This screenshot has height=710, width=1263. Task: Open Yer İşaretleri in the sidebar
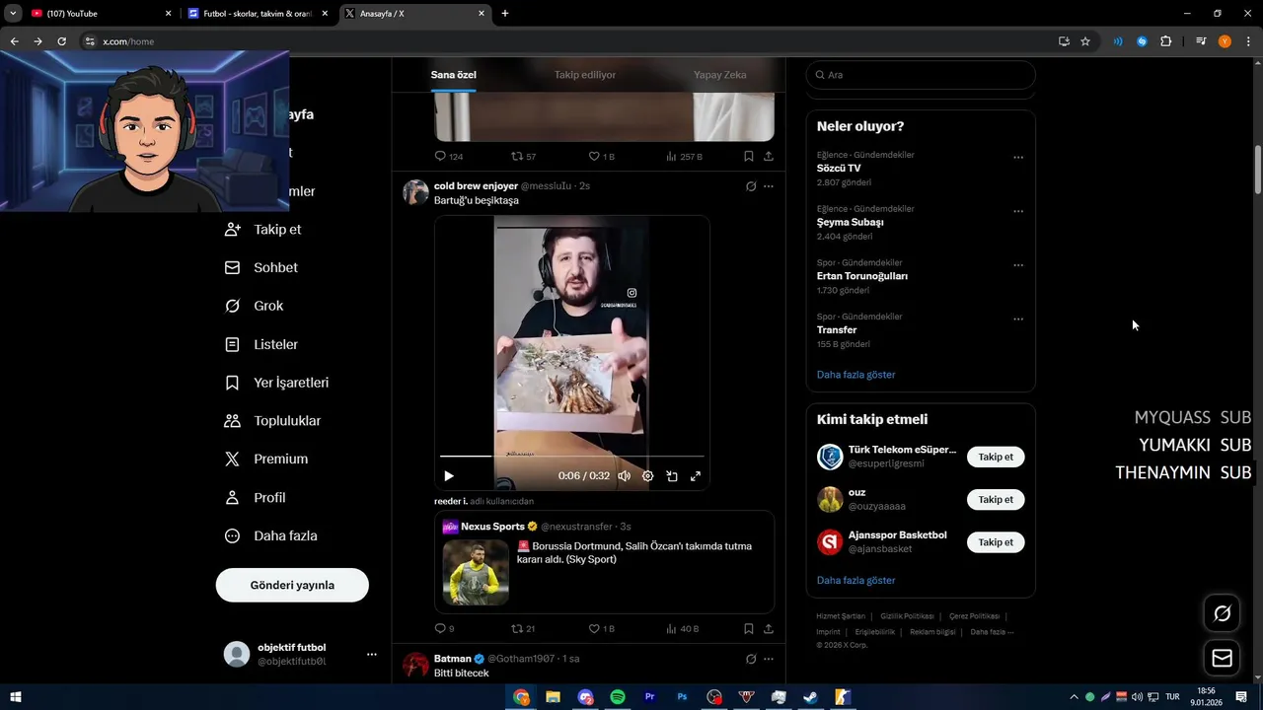tap(277, 383)
